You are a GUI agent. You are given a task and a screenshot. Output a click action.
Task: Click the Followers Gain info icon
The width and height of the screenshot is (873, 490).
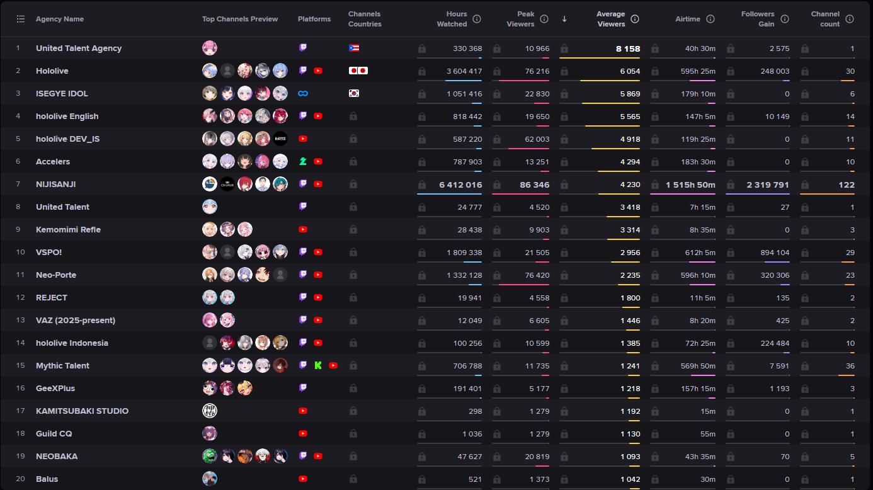[785, 19]
